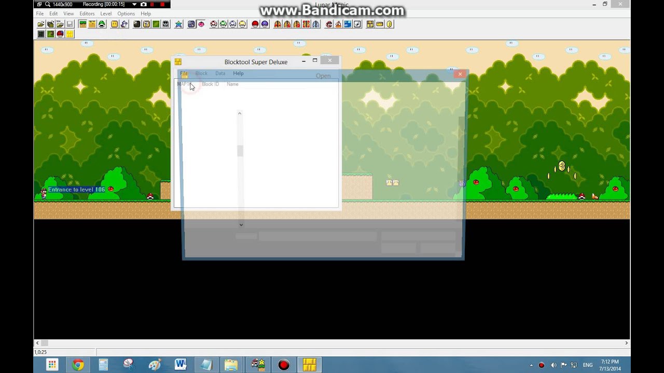Image resolution: width=664 pixels, height=373 pixels.
Task: Click the floppy disk save icon
Action: click(x=70, y=24)
